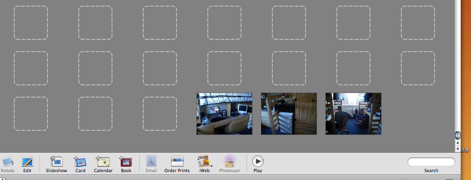
Task: Click the scroll down arrow
Action: (x=458, y=149)
